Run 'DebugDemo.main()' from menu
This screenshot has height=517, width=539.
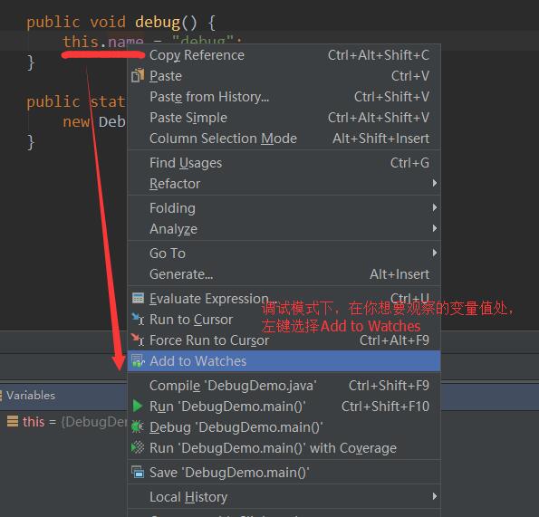[284, 407]
